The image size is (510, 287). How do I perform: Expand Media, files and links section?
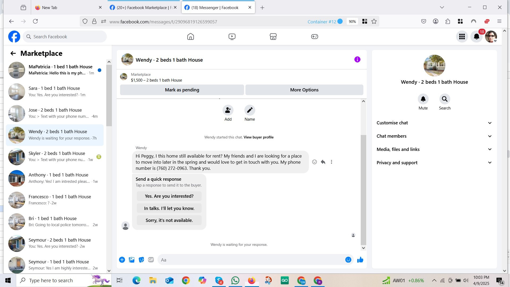(x=434, y=149)
